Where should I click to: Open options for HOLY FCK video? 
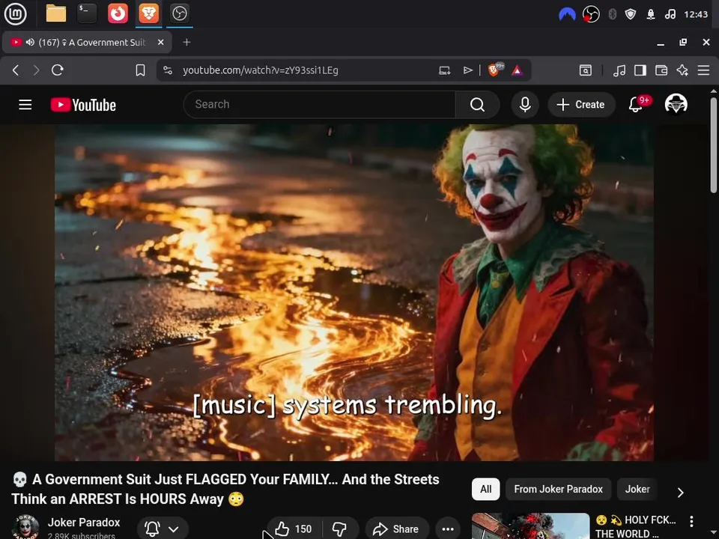[x=691, y=521]
